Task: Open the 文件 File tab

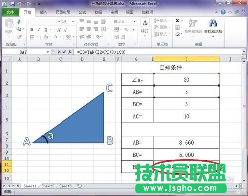Action: coord(10,12)
